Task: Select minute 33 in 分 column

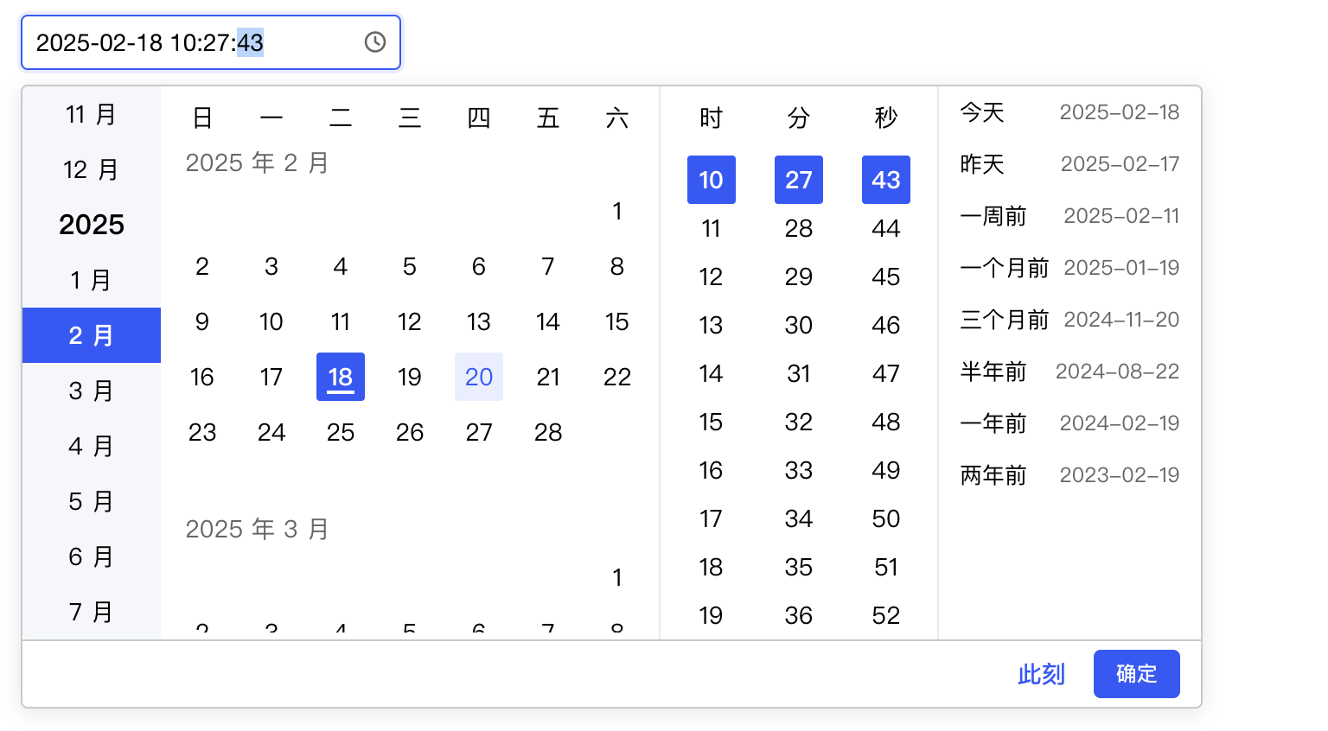Action: click(x=799, y=470)
